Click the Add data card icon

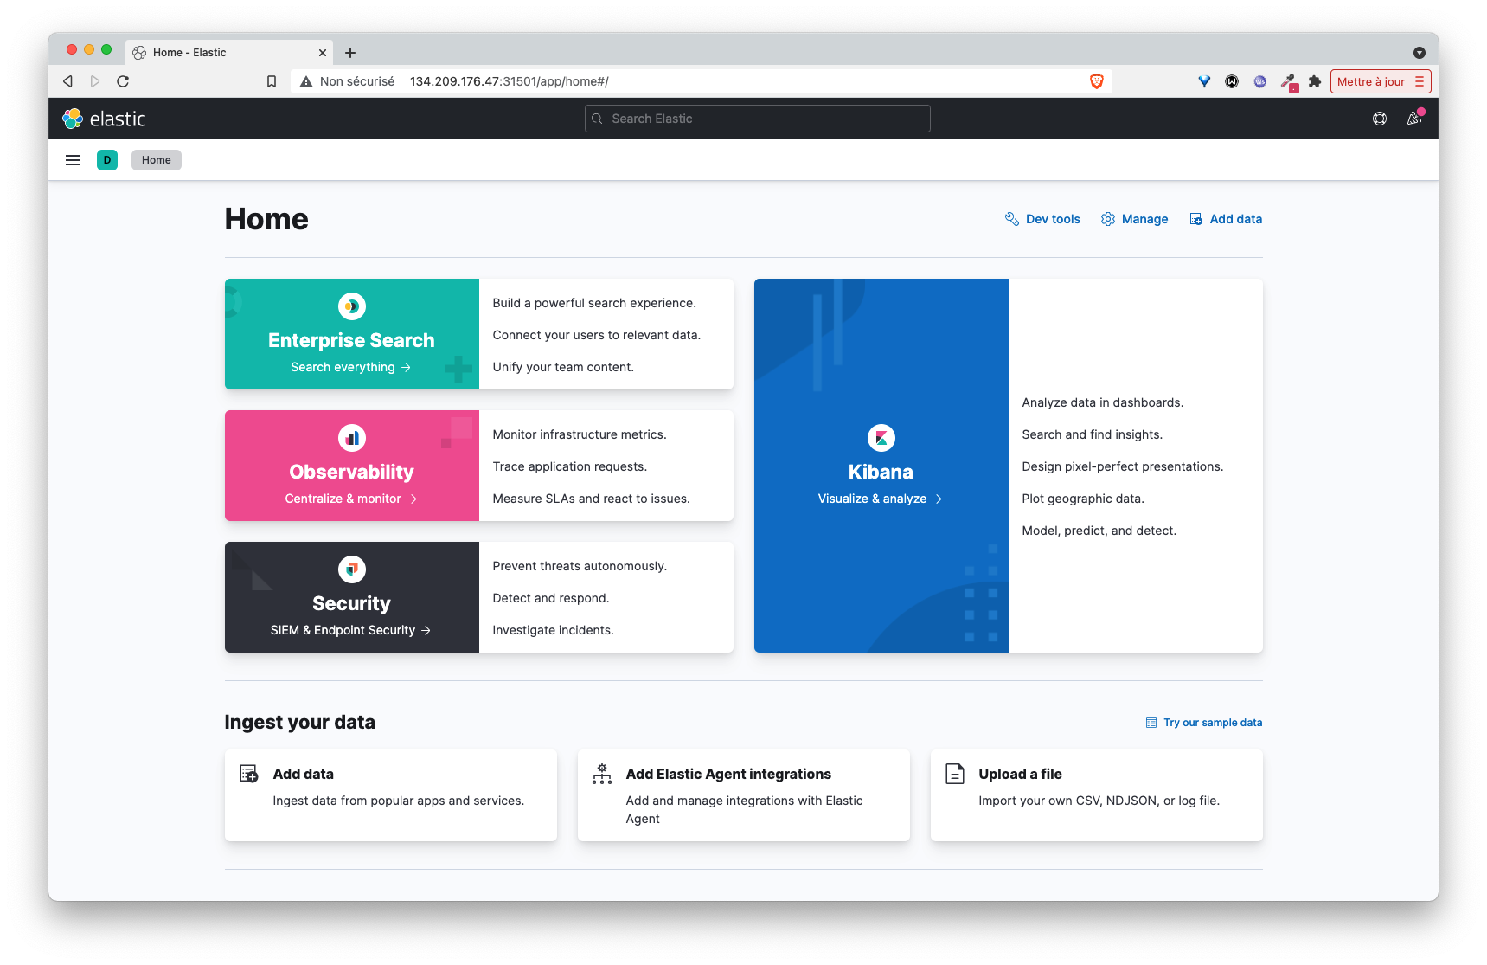click(249, 774)
